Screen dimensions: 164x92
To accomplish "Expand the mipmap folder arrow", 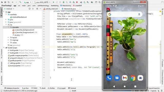I will click(x=8, y=40).
